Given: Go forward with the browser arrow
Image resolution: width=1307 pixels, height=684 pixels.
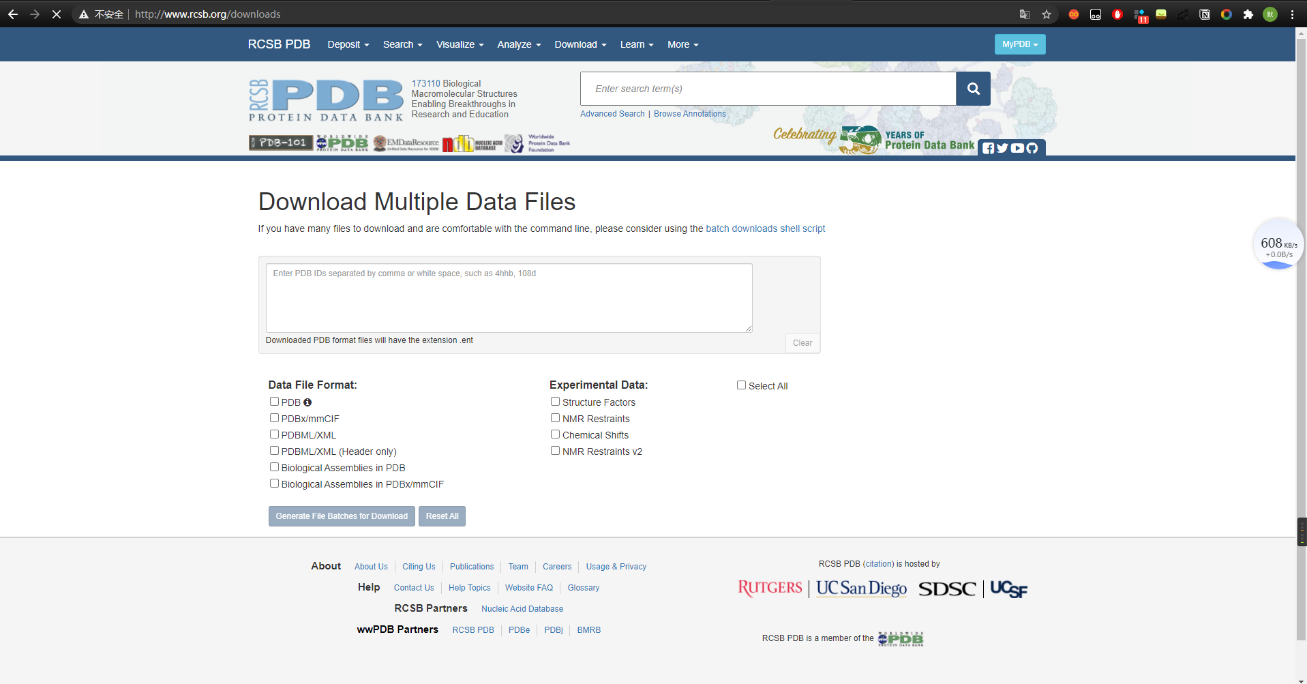Looking at the screenshot, I should pyautogui.click(x=35, y=14).
